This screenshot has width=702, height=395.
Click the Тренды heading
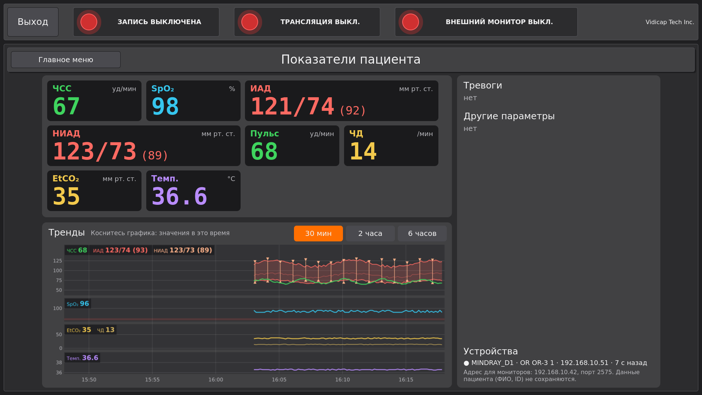pos(67,233)
